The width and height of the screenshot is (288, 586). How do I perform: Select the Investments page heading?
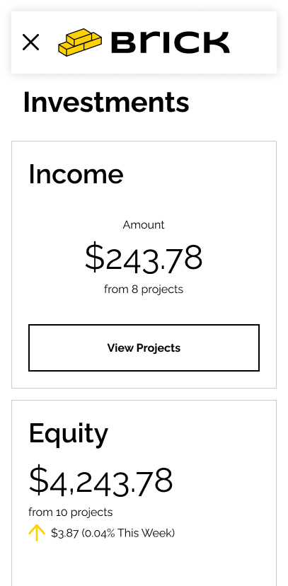[106, 102]
